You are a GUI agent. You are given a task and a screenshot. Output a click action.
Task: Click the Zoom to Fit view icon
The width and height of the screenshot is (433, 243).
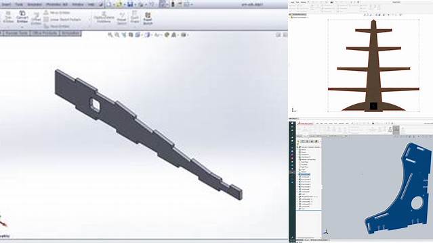110,34
